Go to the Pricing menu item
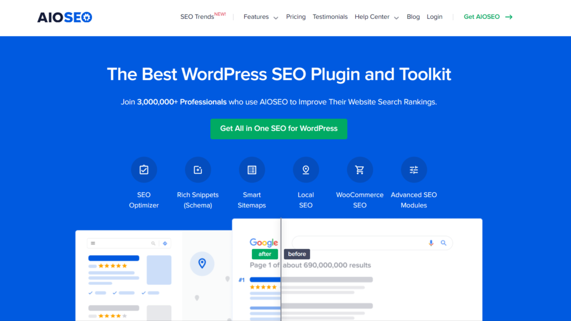Screen dimensions: 571x321 [x=296, y=17]
